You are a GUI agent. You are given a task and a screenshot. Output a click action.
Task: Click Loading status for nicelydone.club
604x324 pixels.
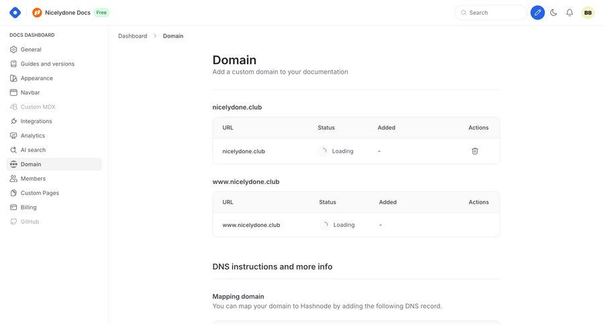(337, 151)
